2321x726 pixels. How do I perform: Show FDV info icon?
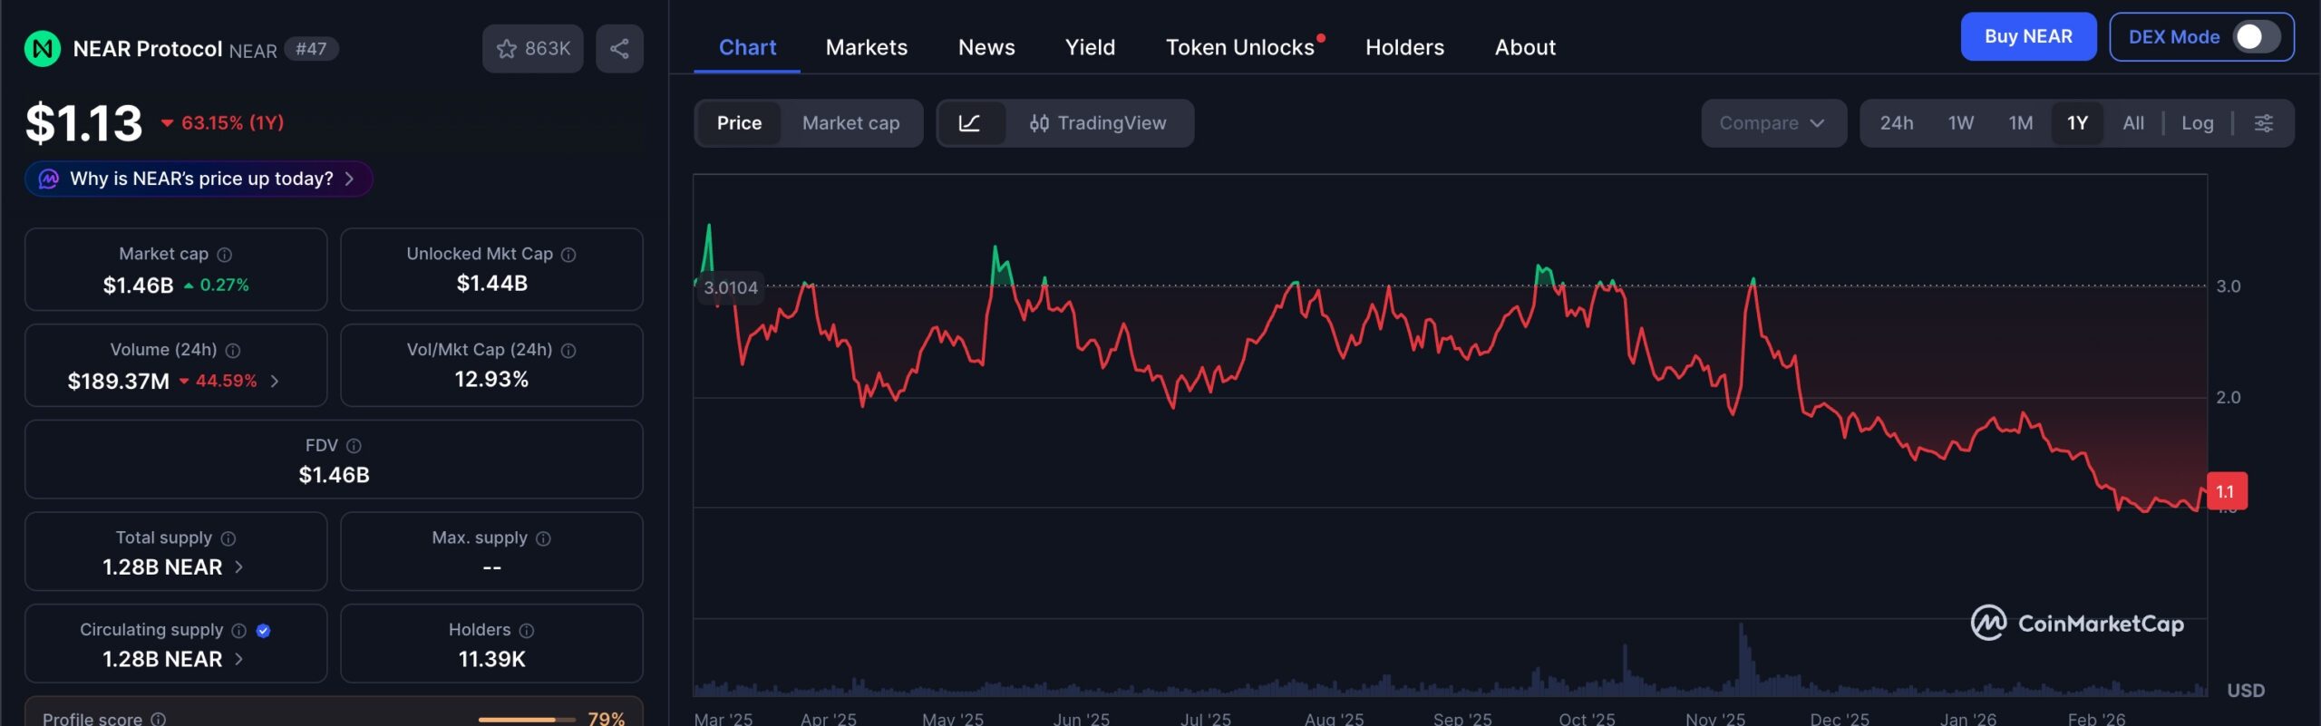[354, 446]
